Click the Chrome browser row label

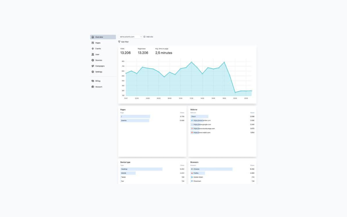point(196,169)
